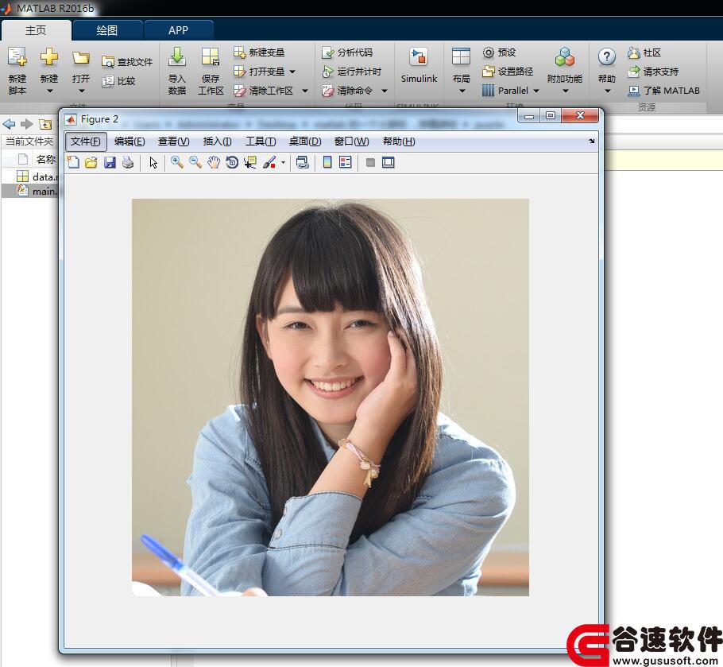This screenshot has height=667, width=723.
Task: Print the figure using the printer icon
Action: tap(128, 162)
